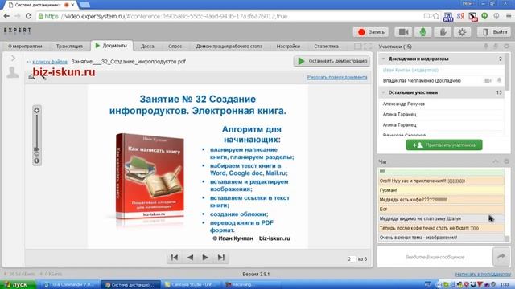
Task: Click the user silhouette icon in left sidebar
Action: click(13, 72)
